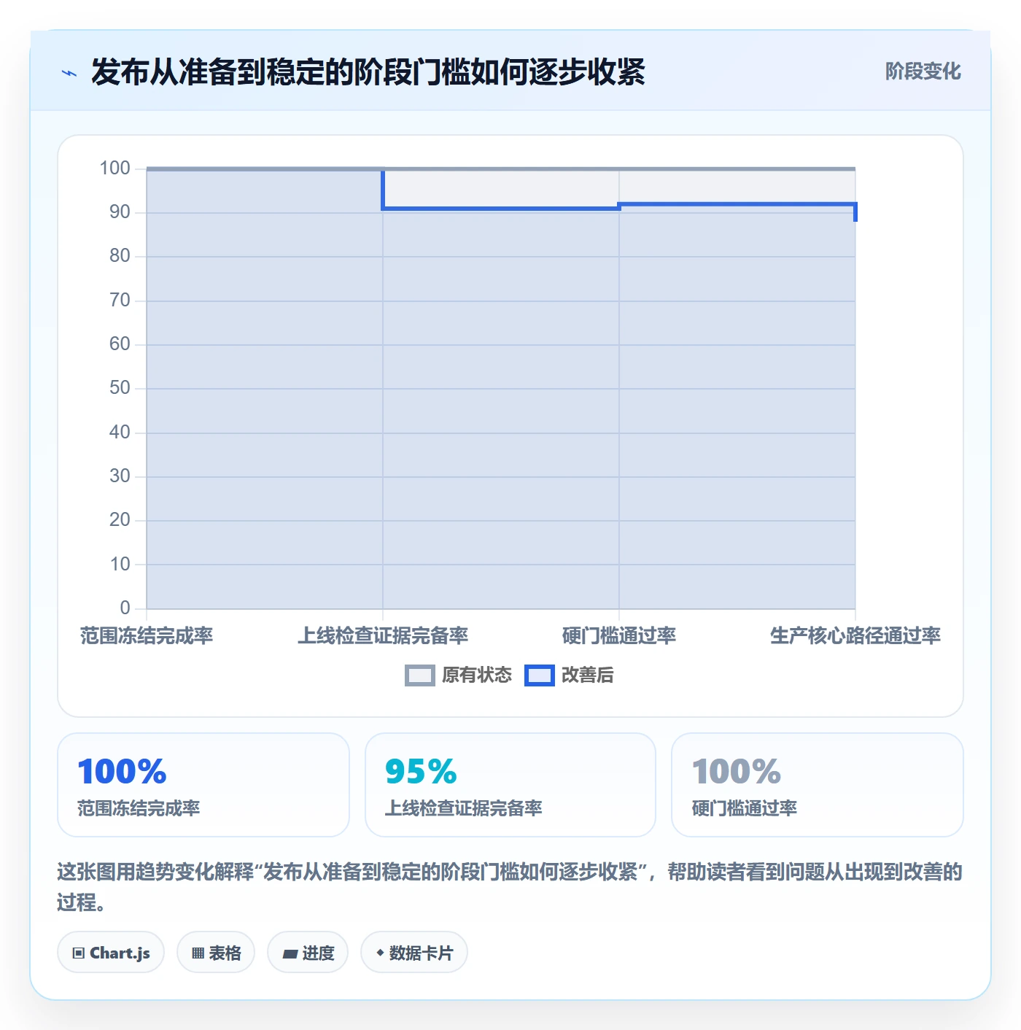1021x1030 pixels.
Task: Click the grid icon in 表格 chip
Action: coord(198,953)
